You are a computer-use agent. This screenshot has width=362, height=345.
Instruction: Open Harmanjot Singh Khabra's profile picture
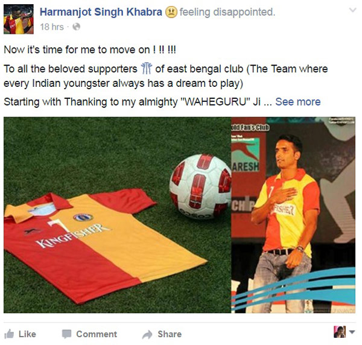(19, 19)
